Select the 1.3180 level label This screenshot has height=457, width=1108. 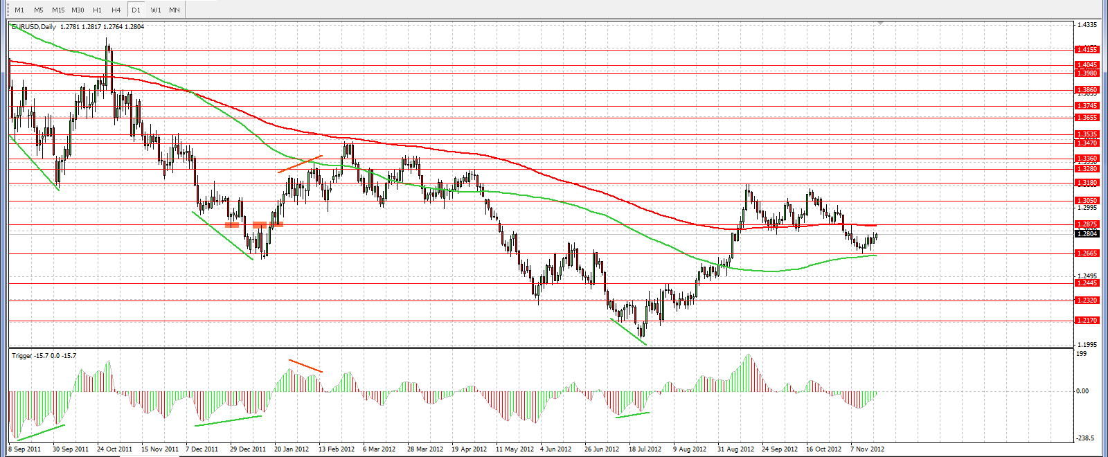click(1087, 183)
